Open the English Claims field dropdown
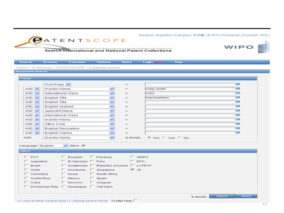284x213 pixels. pos(79,133)
